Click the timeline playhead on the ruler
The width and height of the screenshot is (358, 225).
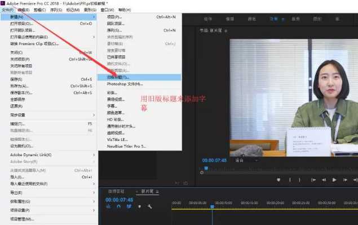coord(213,206)
